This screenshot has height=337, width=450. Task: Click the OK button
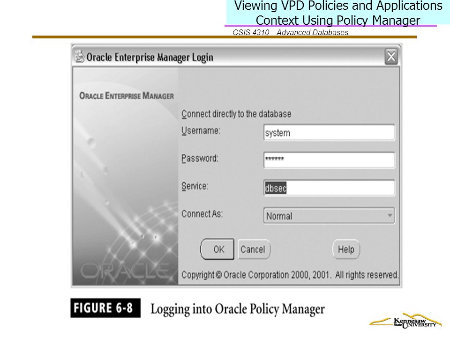click(x=217, y=249)
